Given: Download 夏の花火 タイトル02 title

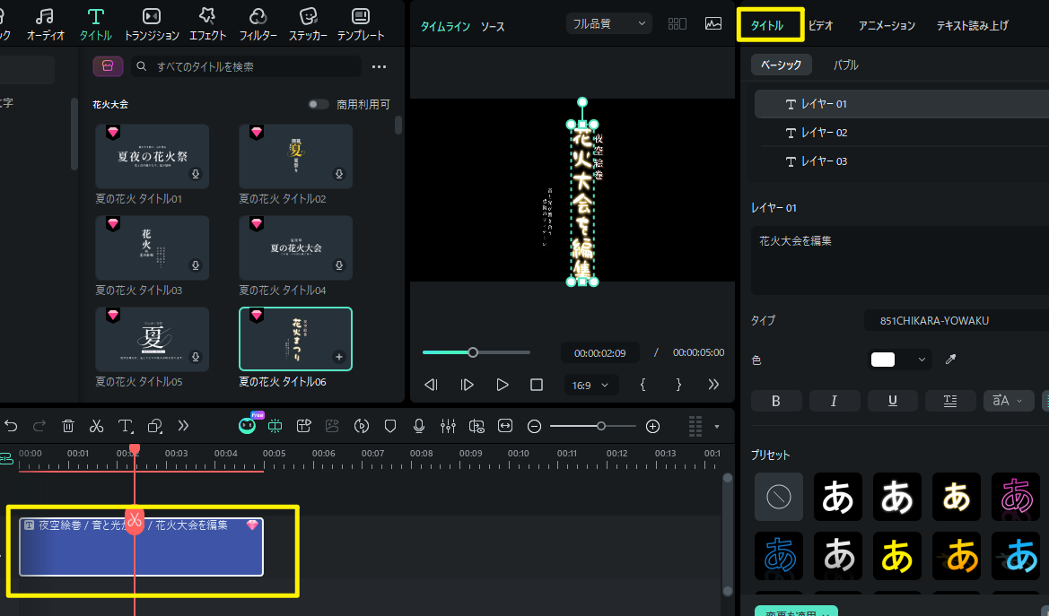Looking at the screenshot, I should [x=339, y=174].
